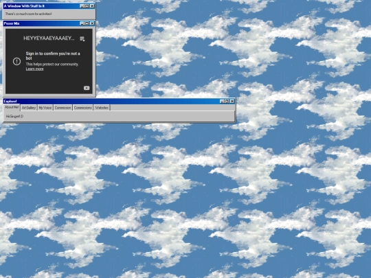Click the 'This helps protect our community' text
This screenshot has width=371, height=278.
coord(52,64)
